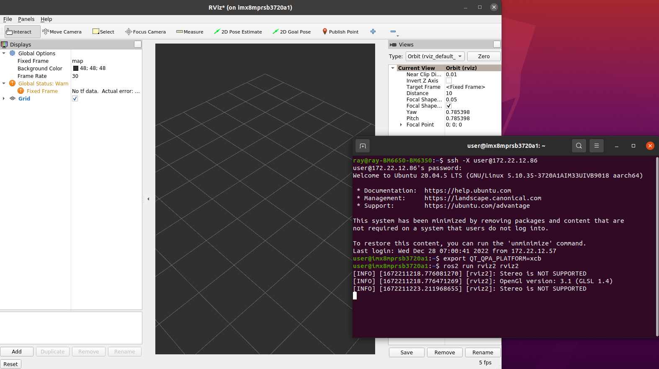Activate the 2D Pose Estimate tool

click(238, 32)
